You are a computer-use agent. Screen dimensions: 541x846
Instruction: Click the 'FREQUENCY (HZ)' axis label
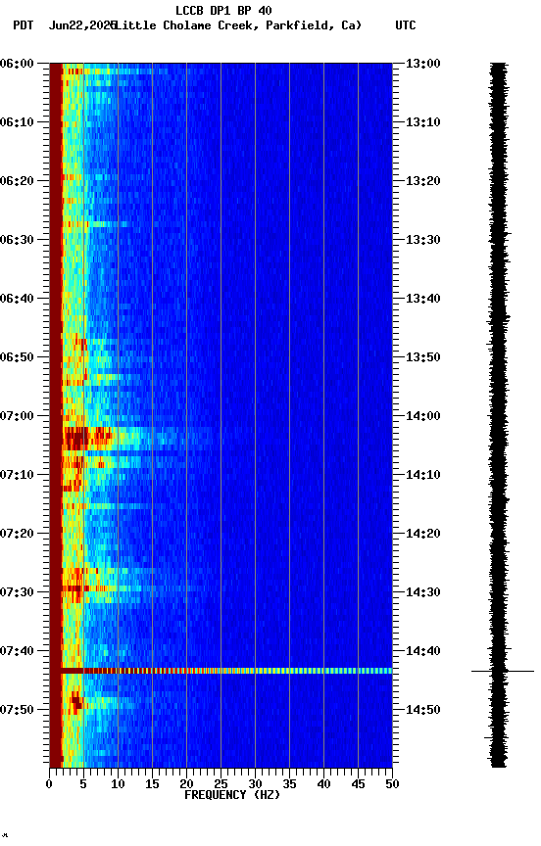(232, 795)
